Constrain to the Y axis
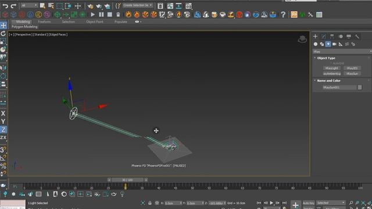This screenshot has height=209, width=372. [x=3, y=121]
